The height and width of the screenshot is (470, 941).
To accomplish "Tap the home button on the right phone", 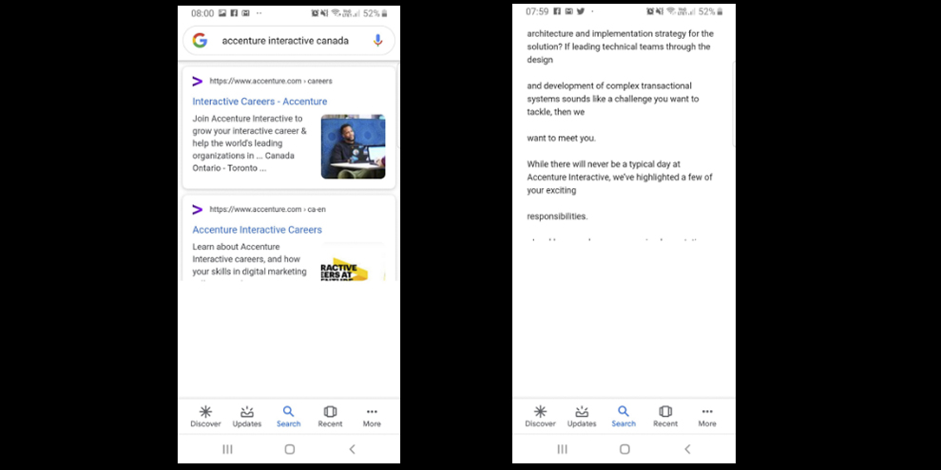I will coord(624,449).
